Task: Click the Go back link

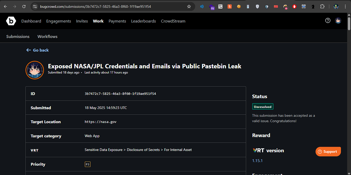Action: tap(37, 50)
